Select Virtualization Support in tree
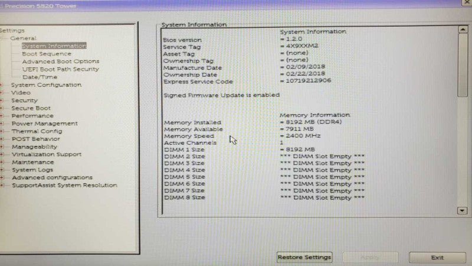 (47, 154)
